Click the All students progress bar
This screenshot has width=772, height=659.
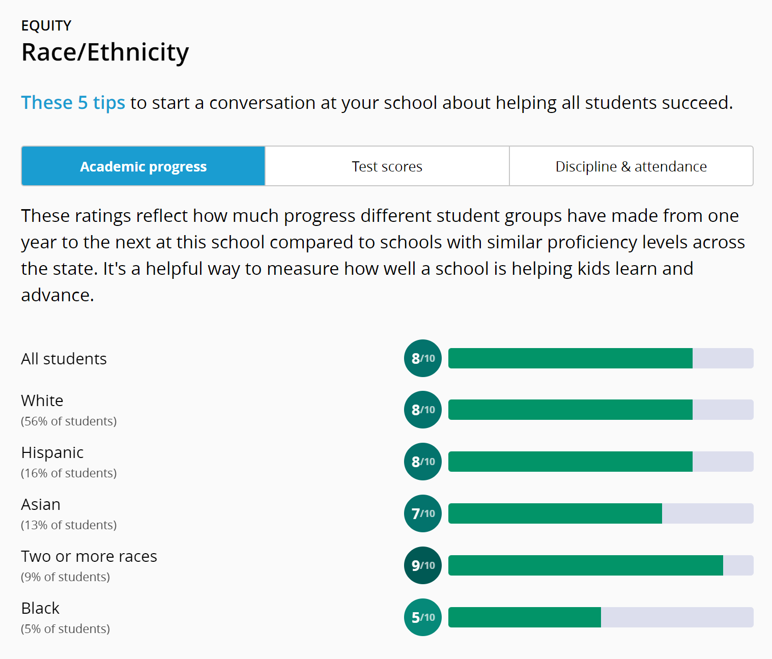click(x=601, y=358)
